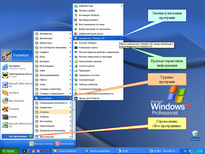Open the Проводник folder icon
Image resolution: width=205 pixels, height=154 pixels.
coord(76,71)
